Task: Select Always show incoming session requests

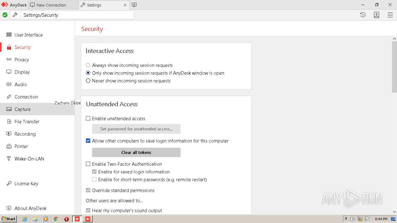Action: 88,65
